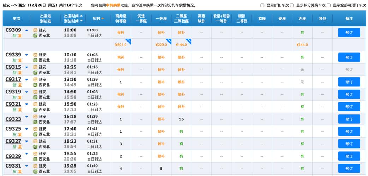Click 智 icon under C9339

14,61
